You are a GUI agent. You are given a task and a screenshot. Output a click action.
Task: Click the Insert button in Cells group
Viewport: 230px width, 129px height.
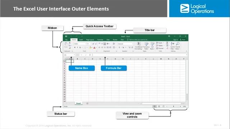point(160,43)
